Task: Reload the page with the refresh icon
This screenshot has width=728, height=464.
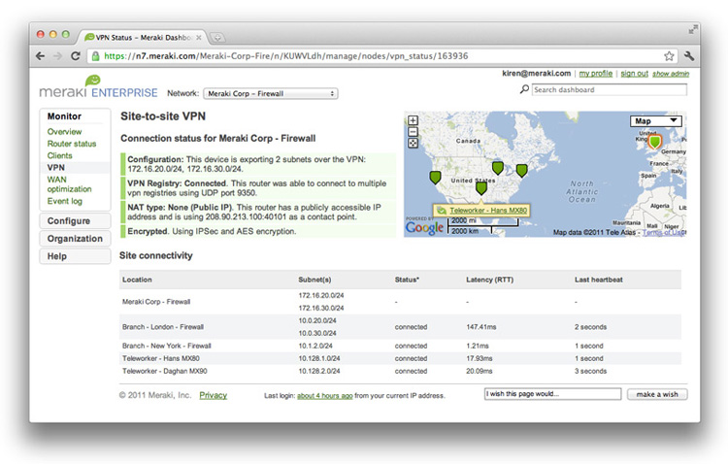Action: pyautogui.click(x=75, y=56)
